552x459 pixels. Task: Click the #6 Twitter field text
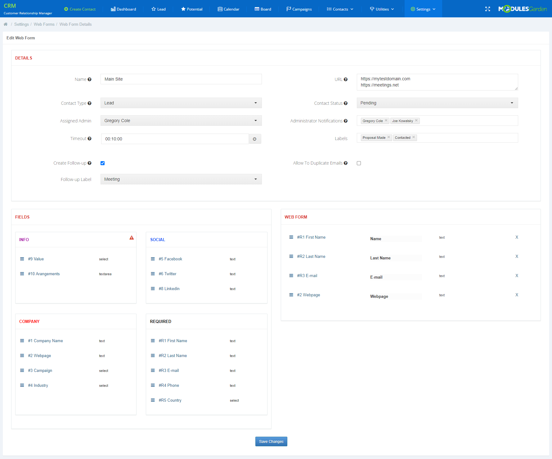click(x=168, y=274)
